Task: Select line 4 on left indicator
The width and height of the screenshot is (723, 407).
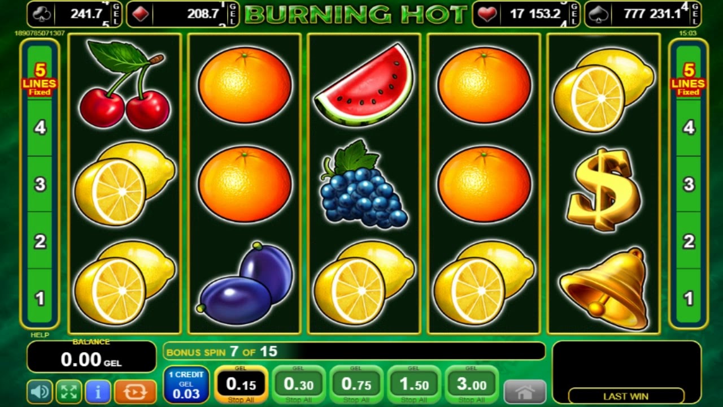Action: [x=40, y=127]
